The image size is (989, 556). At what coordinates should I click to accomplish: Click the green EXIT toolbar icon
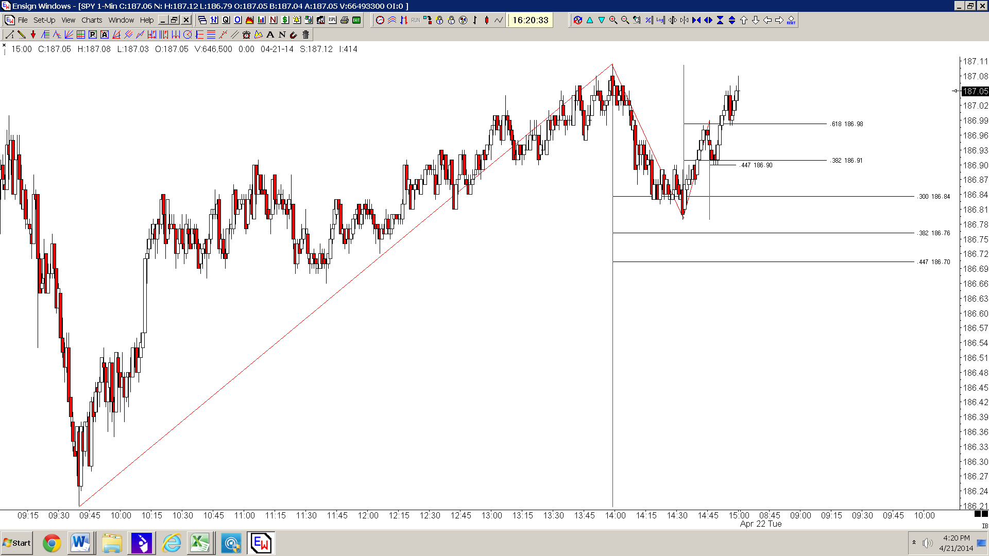click(356, 20)
